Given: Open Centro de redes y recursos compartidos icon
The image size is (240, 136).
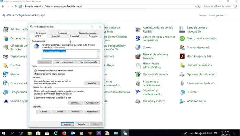Looking at the screenshot, I should click(x=138, y=38).
